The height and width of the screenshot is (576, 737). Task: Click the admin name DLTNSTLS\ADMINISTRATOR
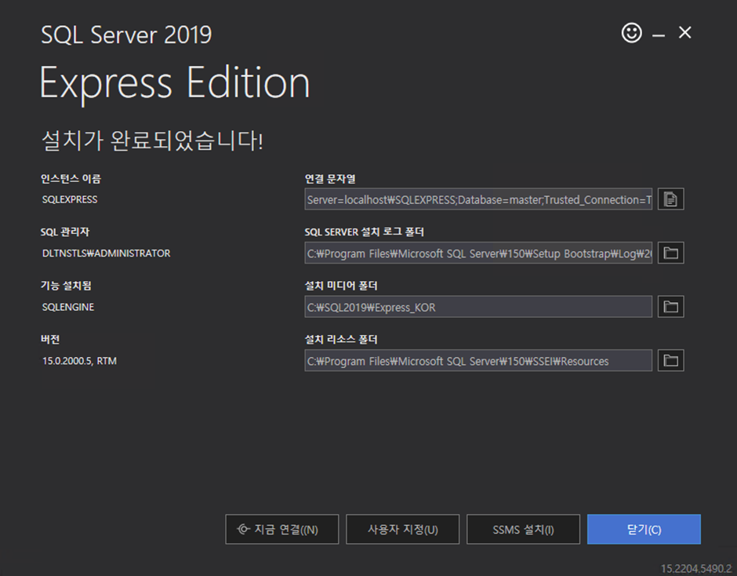coord(106,253)
